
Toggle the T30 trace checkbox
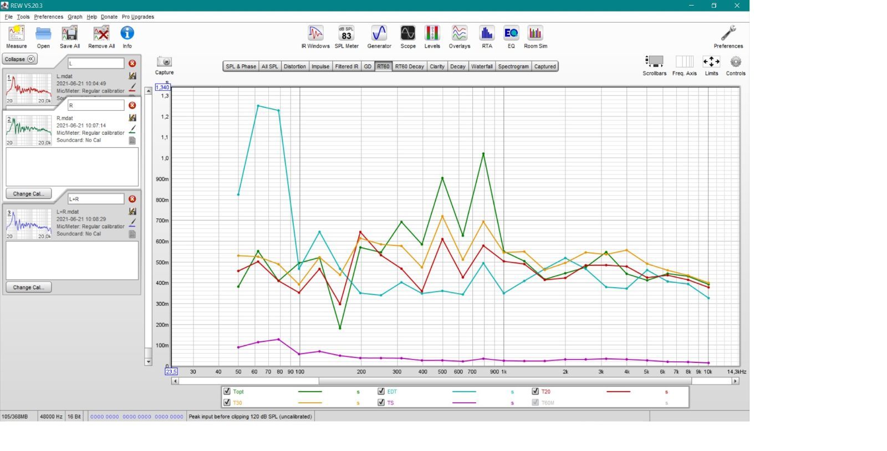point(227,402)
